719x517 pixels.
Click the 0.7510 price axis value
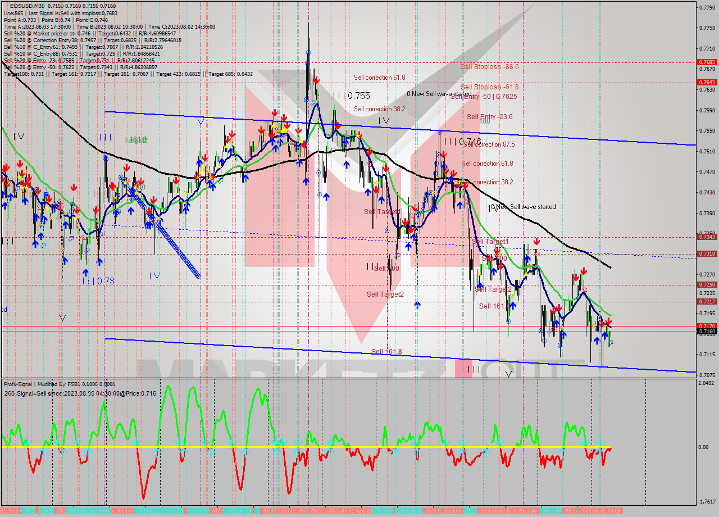pyautogui.click(x=706, y=151)
